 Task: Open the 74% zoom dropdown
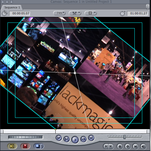tap(59, 13)
